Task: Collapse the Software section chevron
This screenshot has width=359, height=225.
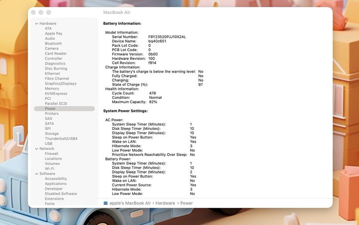Action: (36, 174)
